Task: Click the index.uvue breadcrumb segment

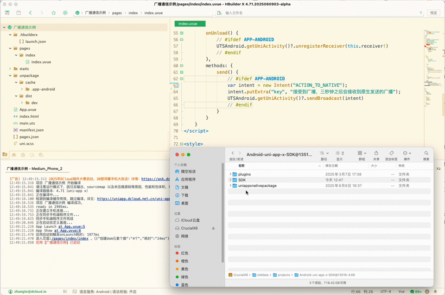Action: 153,13
